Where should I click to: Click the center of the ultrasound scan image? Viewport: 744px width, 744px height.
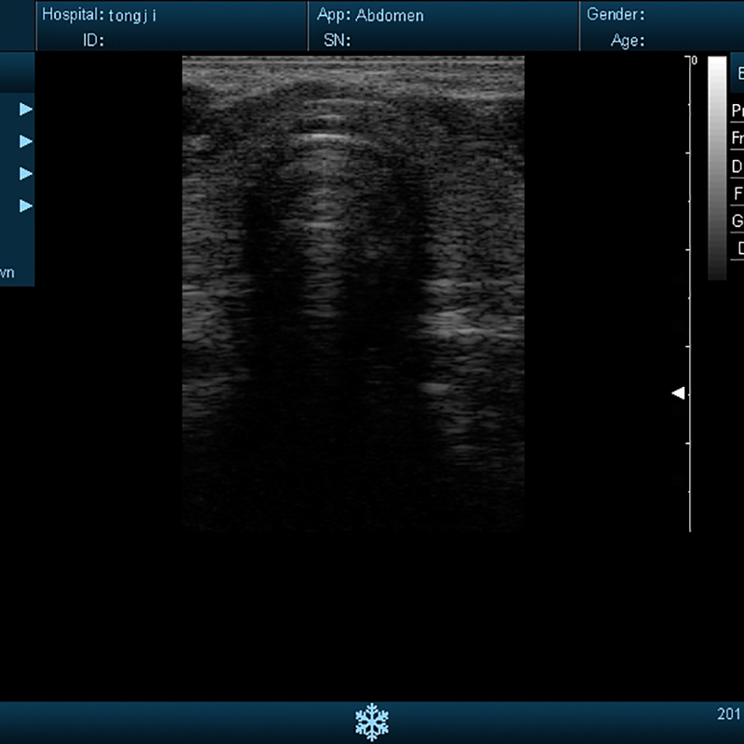[x=353, y=293]
